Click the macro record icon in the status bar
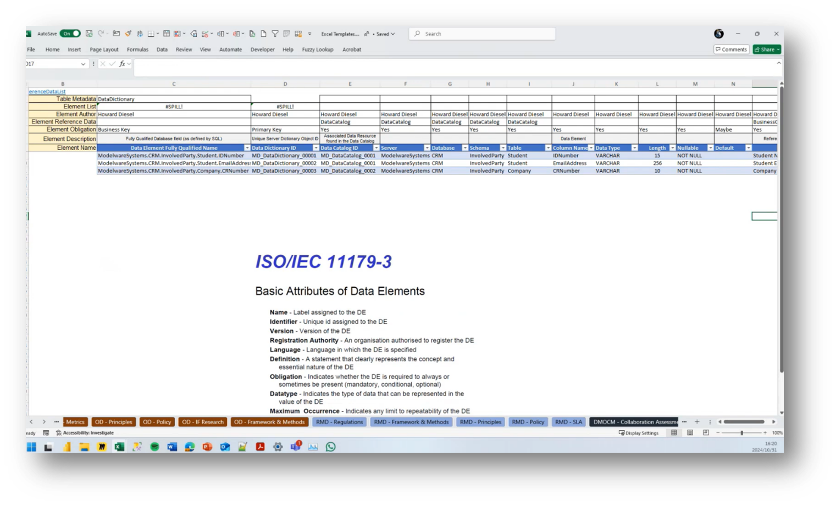The width and height of the screenshot is (836, 505). (x=46, y=433)
